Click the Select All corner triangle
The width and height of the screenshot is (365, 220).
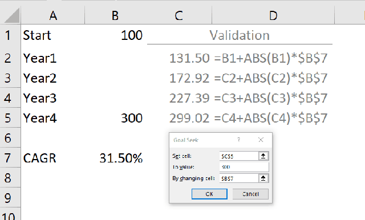point(11,15)
